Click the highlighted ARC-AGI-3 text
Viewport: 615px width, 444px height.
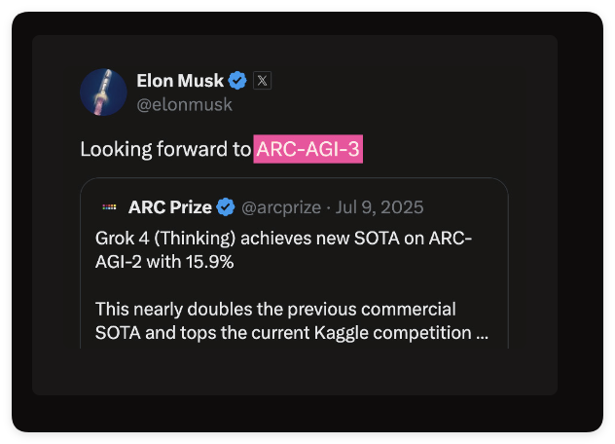coord(308,149)
